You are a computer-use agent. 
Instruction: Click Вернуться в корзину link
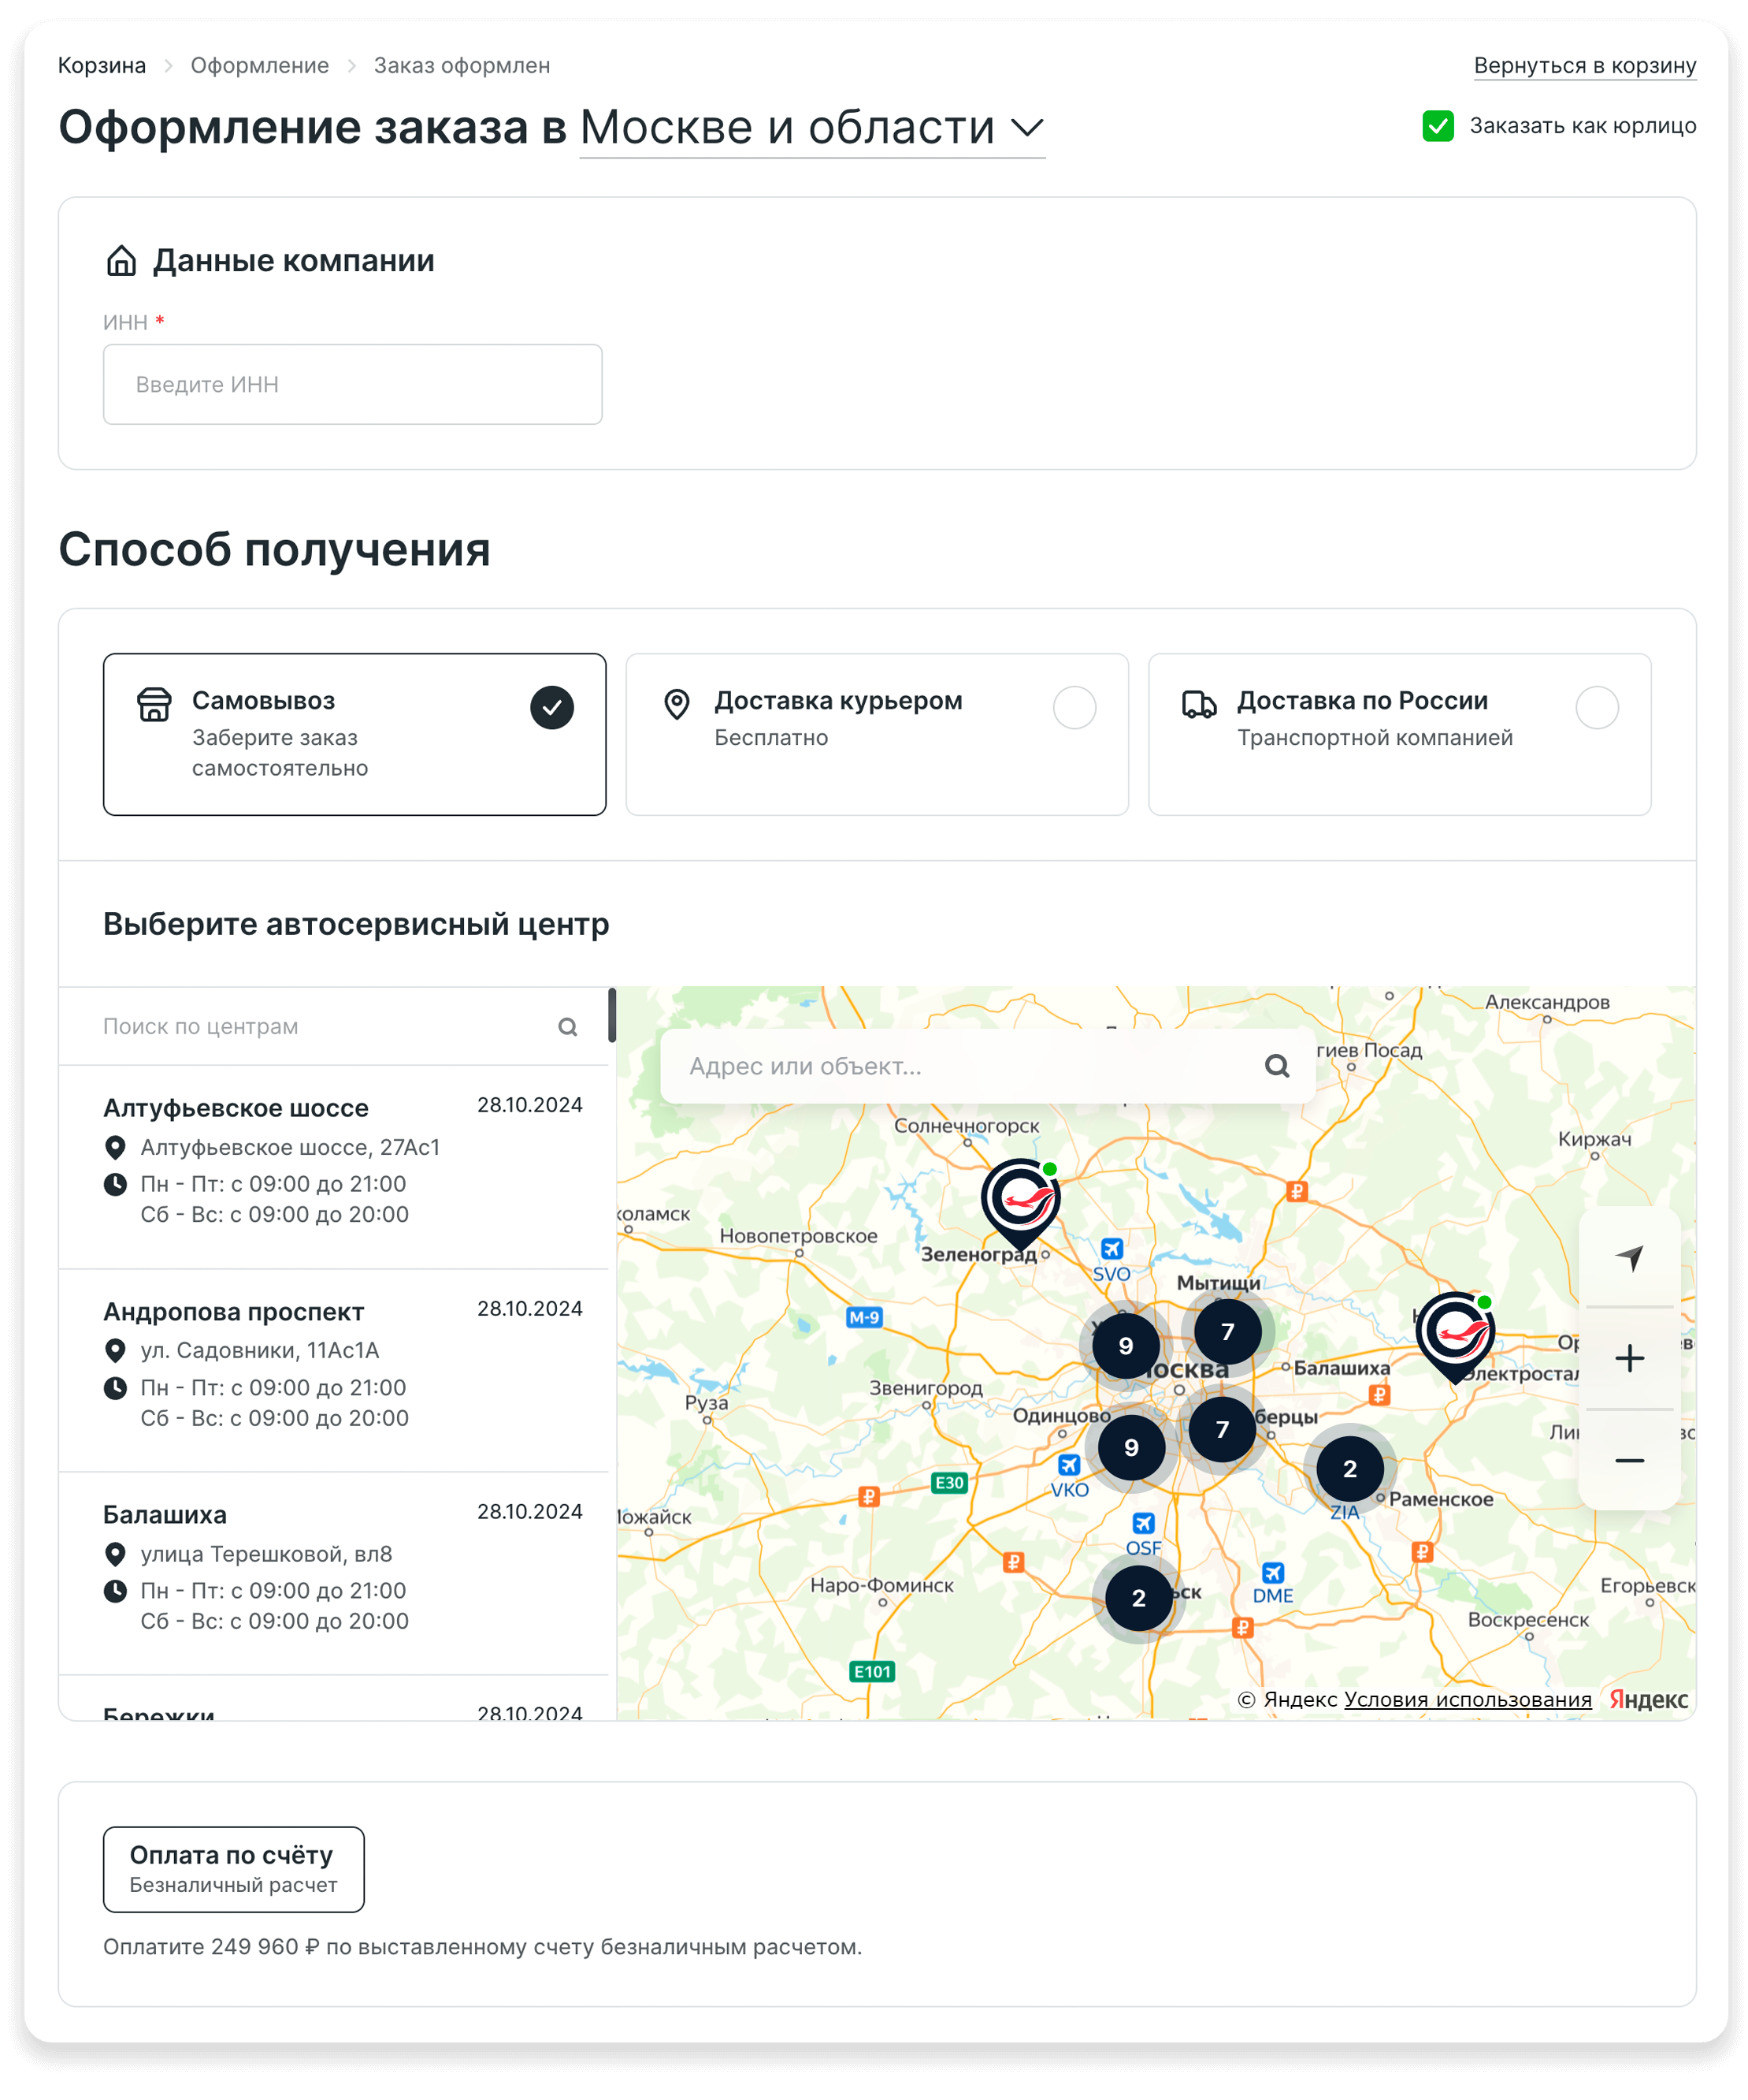point(1584,66)
